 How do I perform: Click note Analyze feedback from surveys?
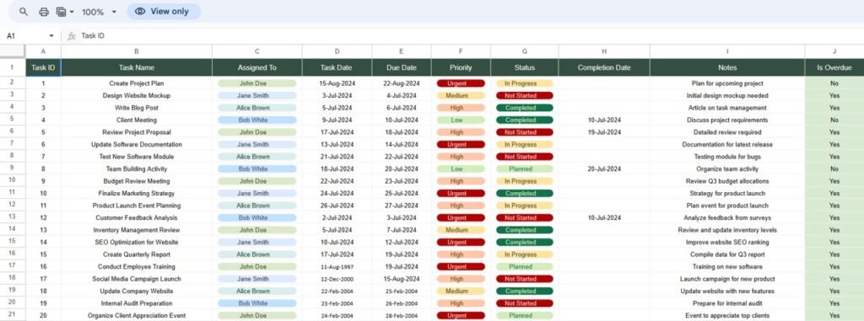point(727,218)
